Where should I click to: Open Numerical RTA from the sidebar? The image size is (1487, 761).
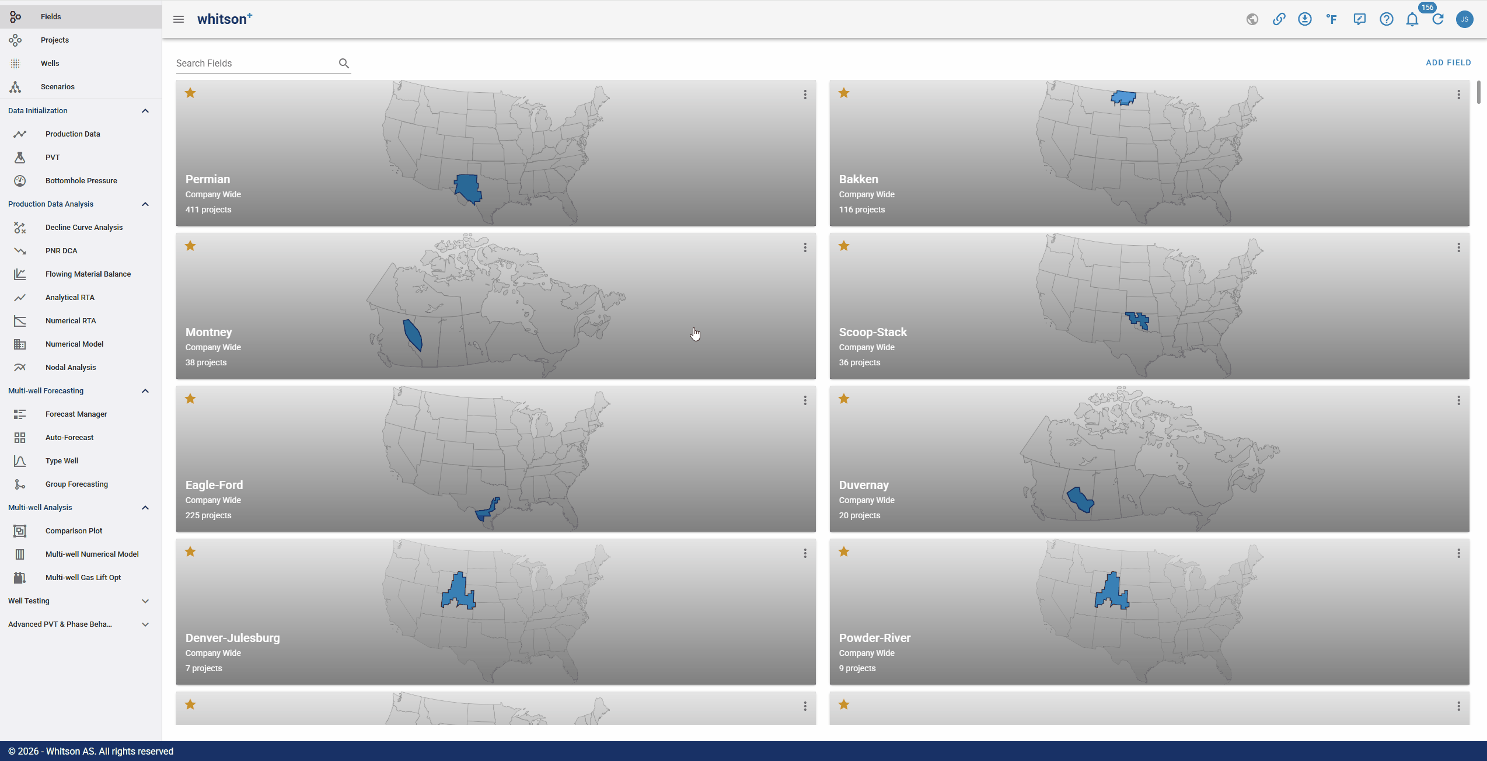[81, 320]
